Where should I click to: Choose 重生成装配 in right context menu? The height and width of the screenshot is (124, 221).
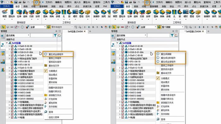click(171, 54)
